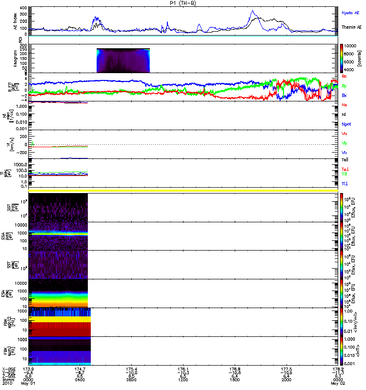
Task: Click the 1200 time tick label
Action: (x=183, y=380)
